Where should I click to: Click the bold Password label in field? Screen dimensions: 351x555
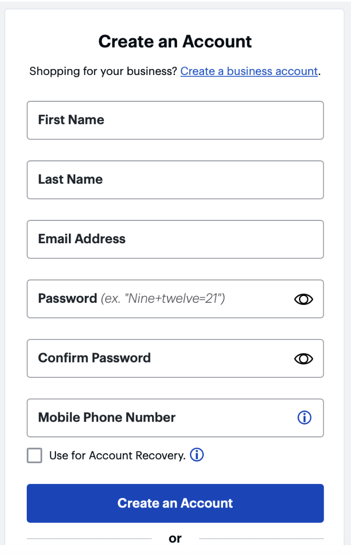pyautogui.click(x=67, y=298)
